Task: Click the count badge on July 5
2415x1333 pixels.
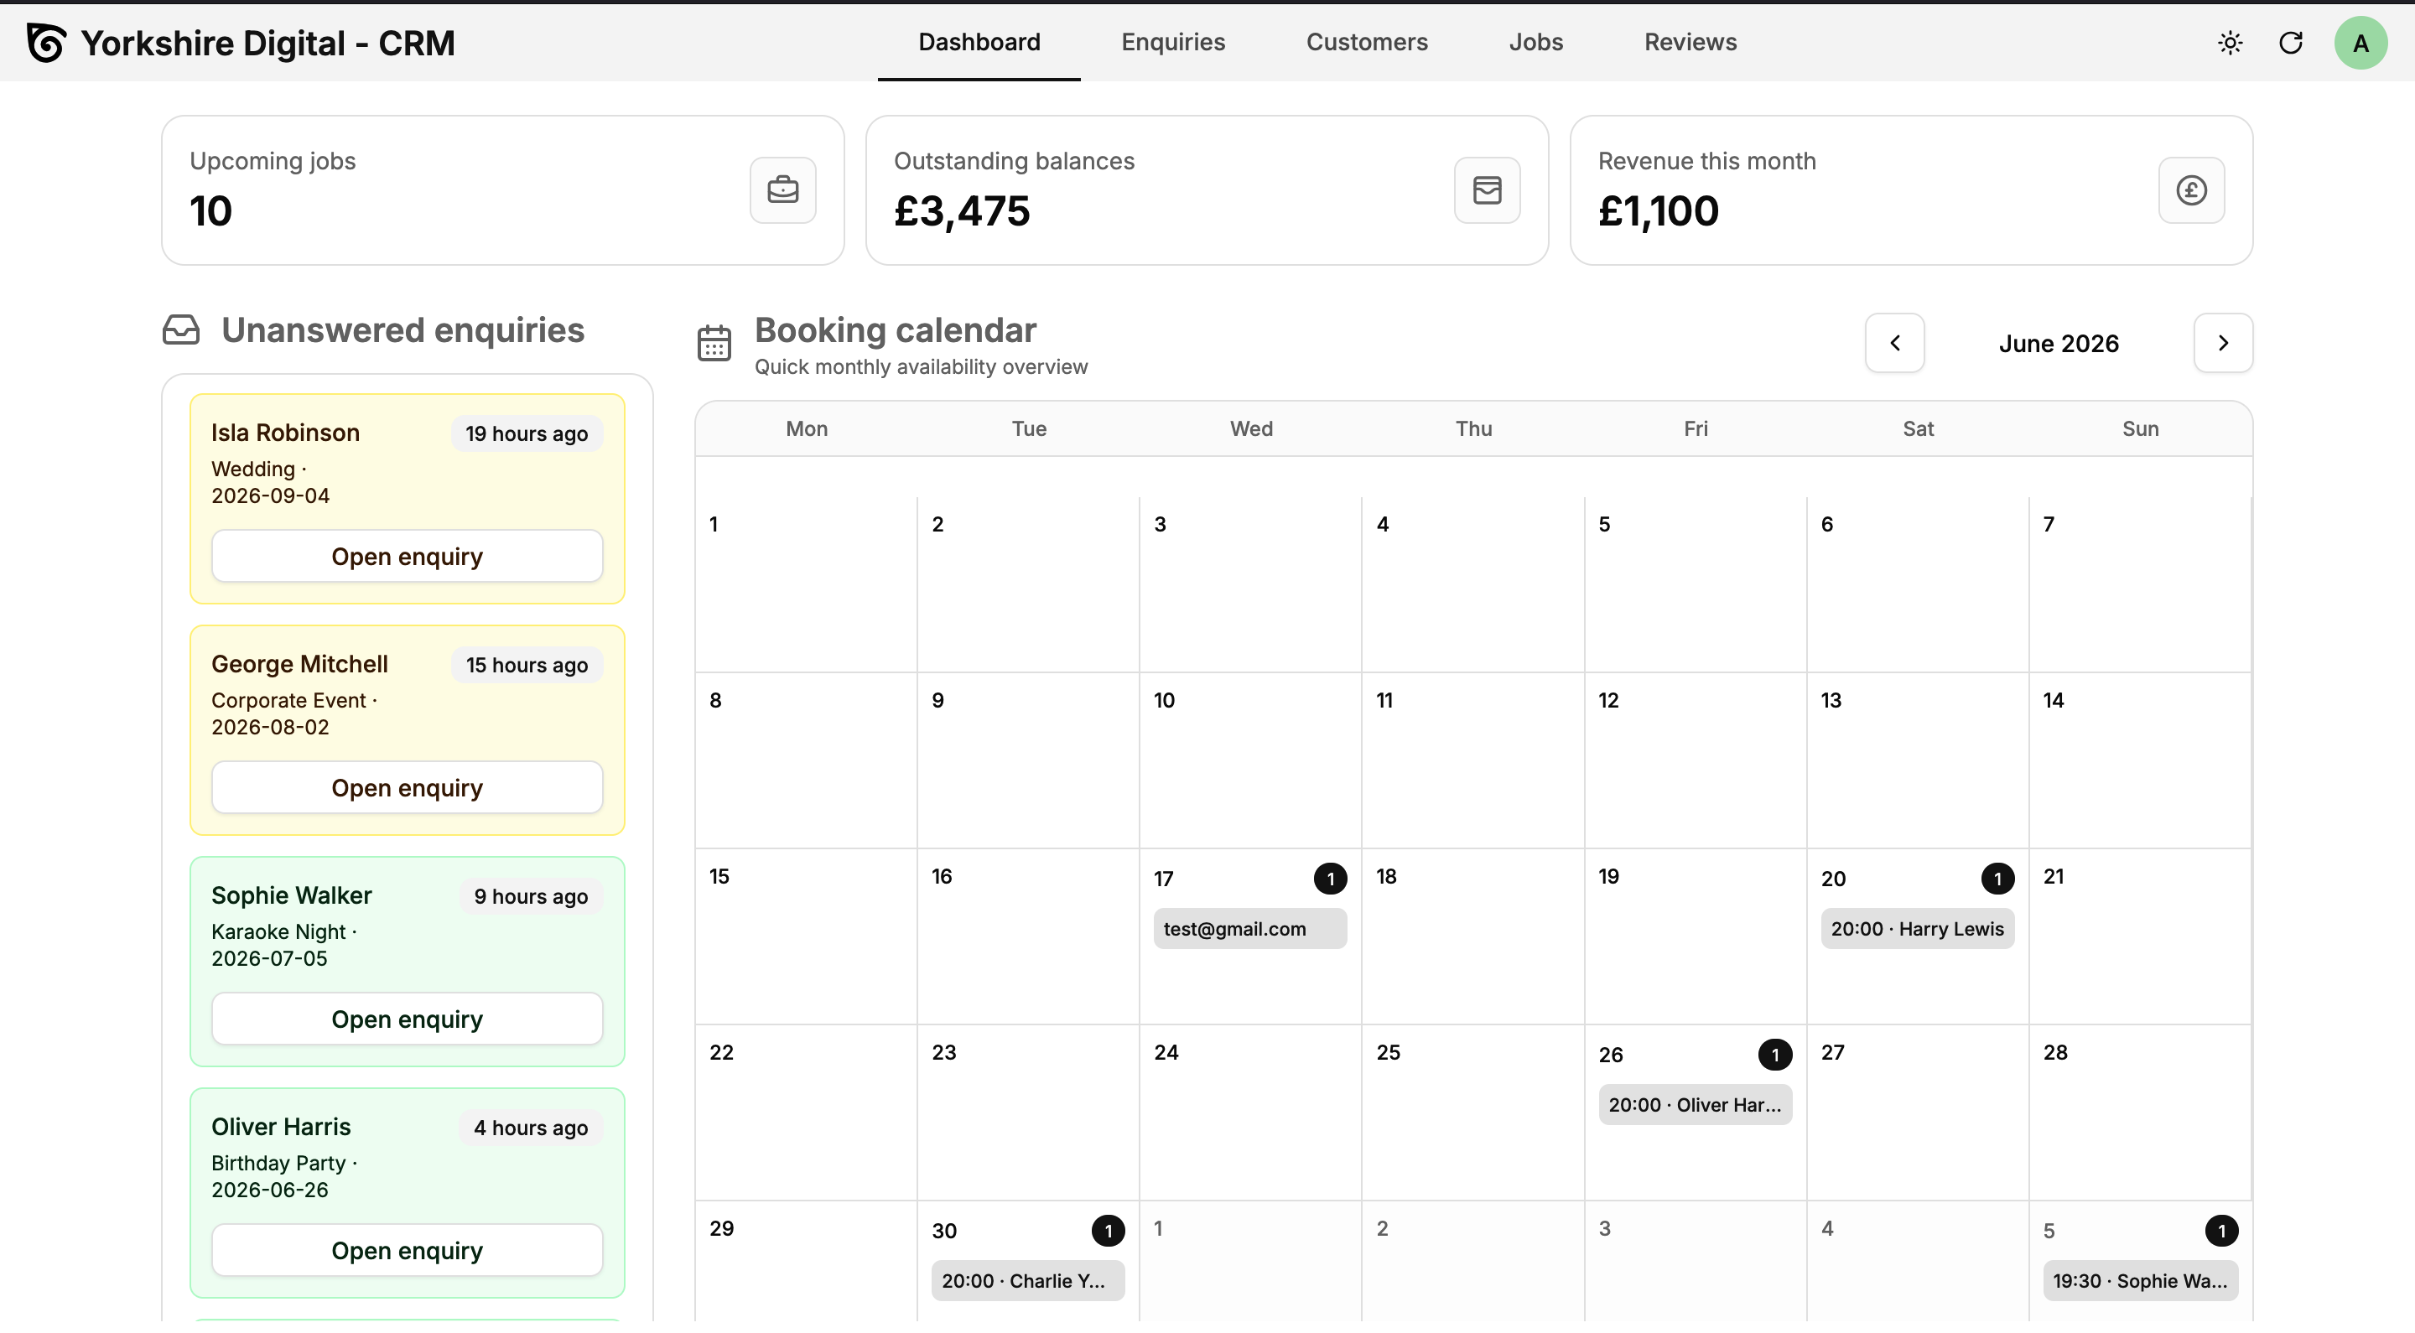Action: pyautogui.click(x=2221, y=1232)
